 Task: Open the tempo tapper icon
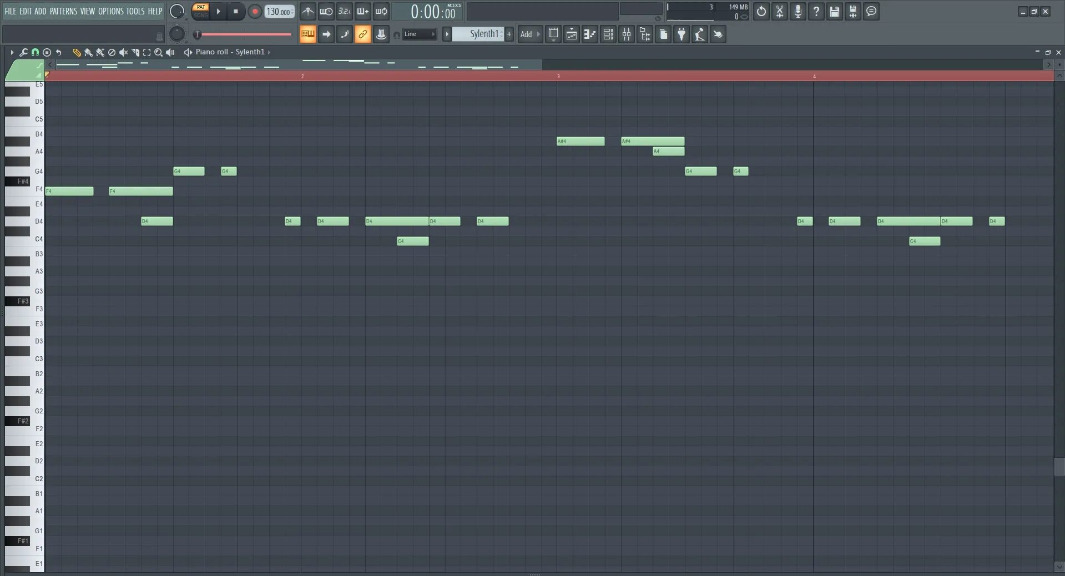click(x=700, y=34)
